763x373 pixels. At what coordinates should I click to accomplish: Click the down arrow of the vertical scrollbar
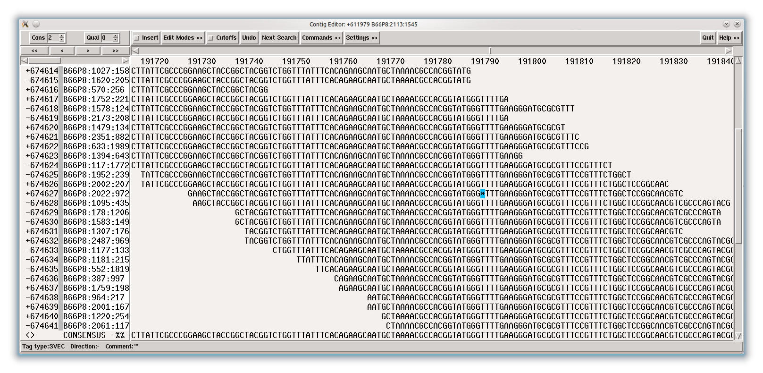click(x=738, y=336)
